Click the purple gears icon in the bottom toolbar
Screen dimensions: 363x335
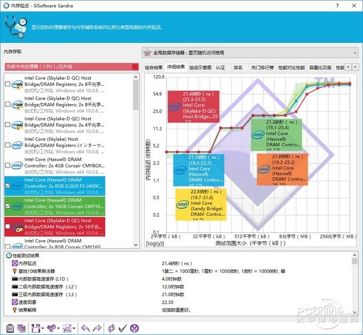51,328
